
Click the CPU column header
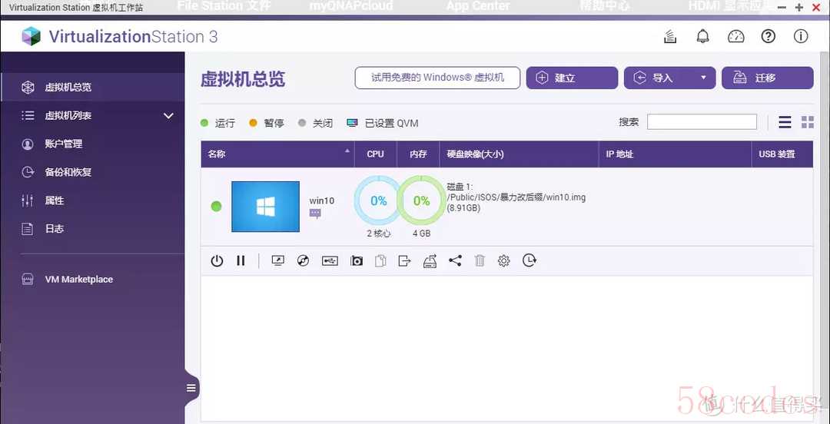click(375, 154)
